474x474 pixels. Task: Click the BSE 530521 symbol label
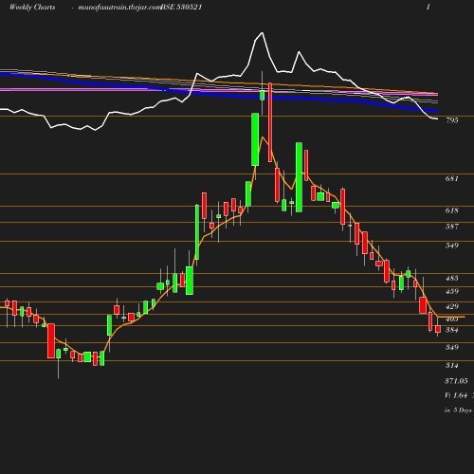[182, 8]
